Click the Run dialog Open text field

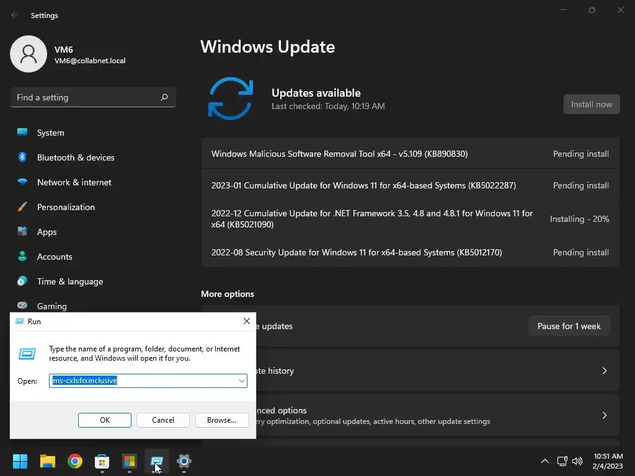148,381
